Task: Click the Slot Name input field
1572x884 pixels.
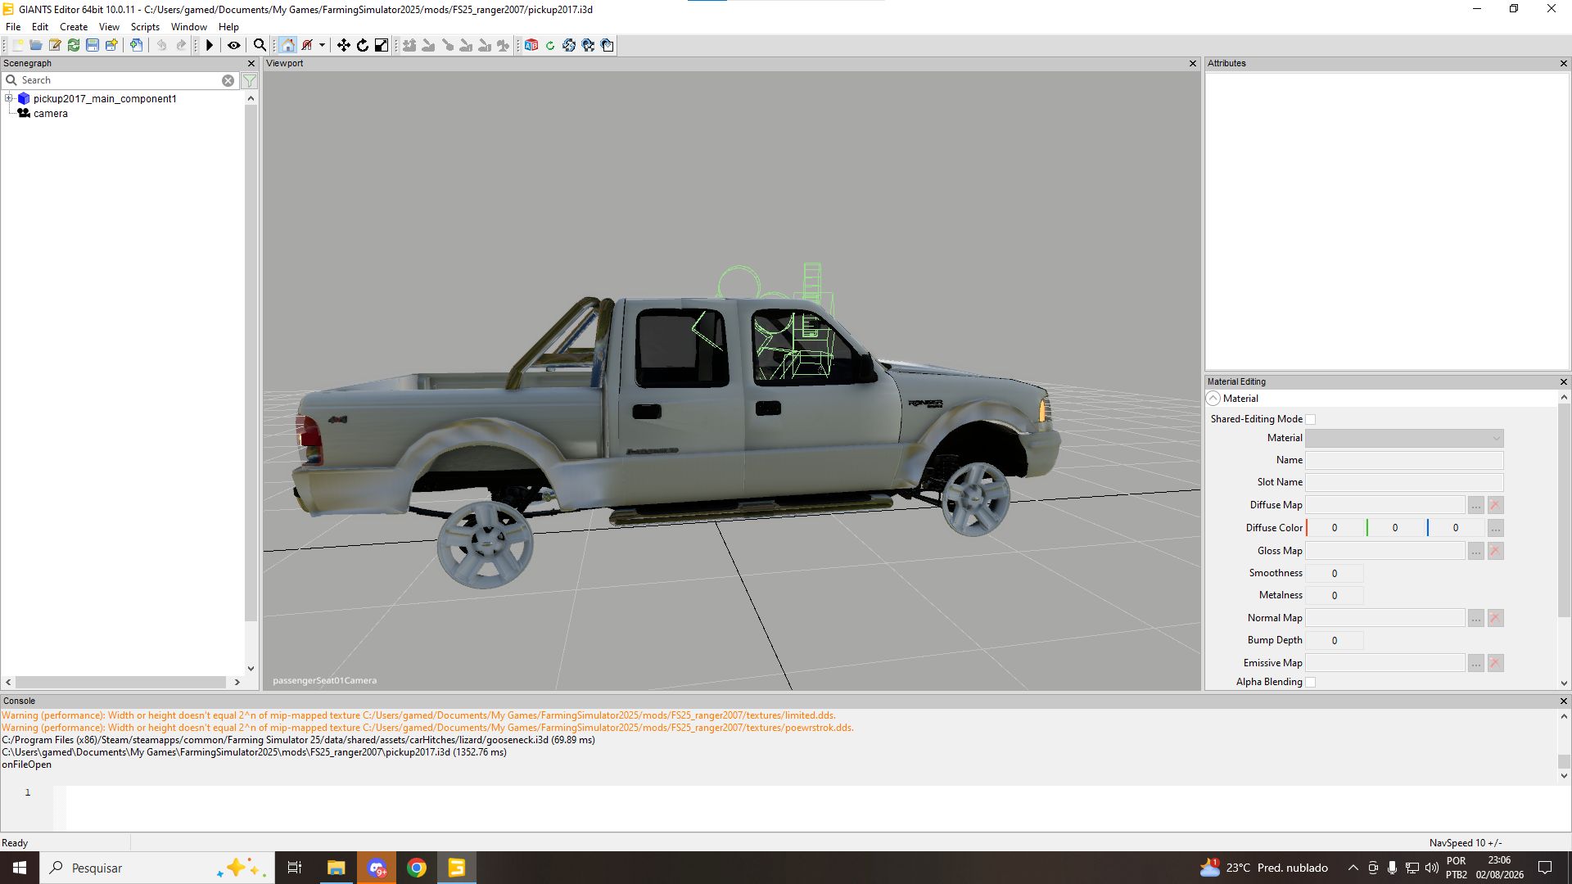Action: (x=1404, y=482)
